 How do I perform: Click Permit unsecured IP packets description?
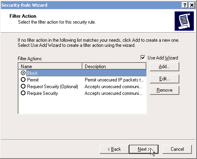click(114, 80)
